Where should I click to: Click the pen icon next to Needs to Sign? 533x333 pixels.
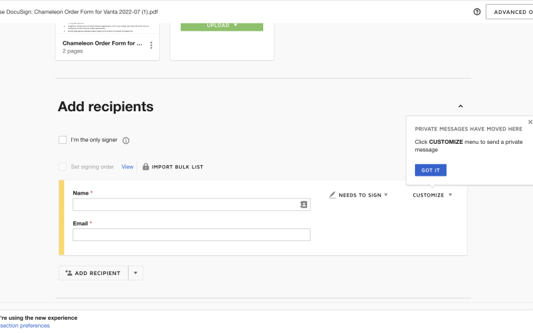pos(332,195)
